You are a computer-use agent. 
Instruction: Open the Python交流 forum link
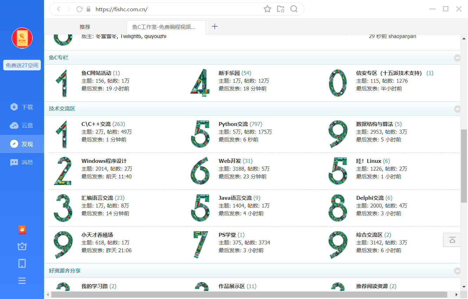tap(233, 124)
